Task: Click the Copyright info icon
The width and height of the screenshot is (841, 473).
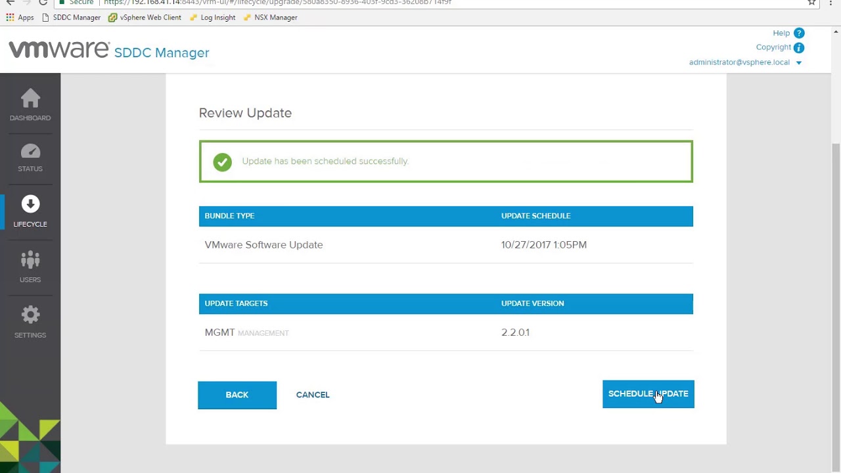Action: click(798, 47)
